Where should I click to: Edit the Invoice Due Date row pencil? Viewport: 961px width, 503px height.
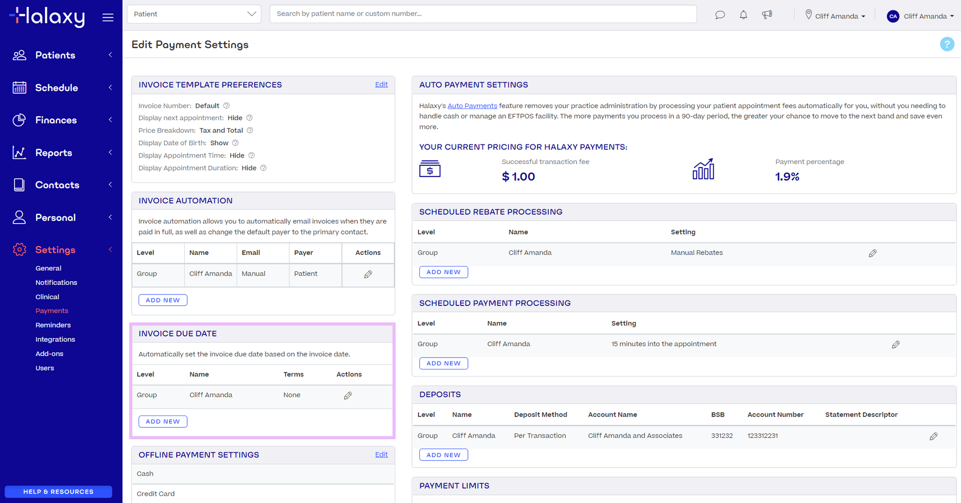click(x=348, y=395)
